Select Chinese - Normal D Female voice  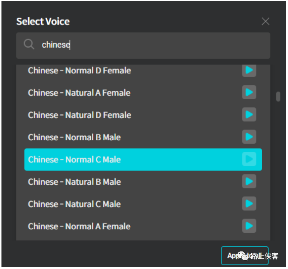tap(80, 70)
